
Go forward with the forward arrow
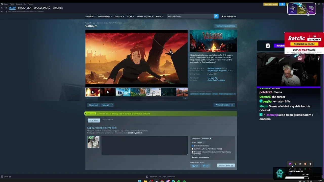coord(6,8)
